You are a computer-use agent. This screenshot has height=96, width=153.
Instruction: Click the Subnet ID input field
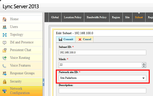click(102, 52)
